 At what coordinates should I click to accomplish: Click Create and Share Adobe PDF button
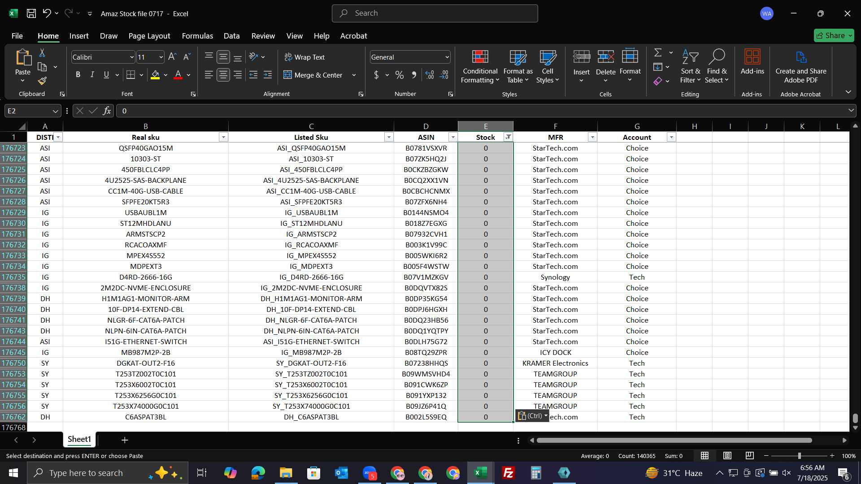(x=801, y=66)
